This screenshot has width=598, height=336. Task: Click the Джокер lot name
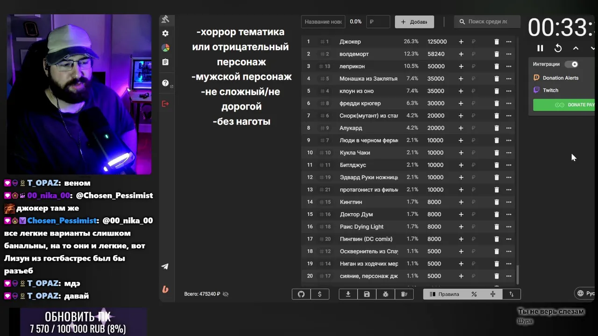click(x=350, y=42)
